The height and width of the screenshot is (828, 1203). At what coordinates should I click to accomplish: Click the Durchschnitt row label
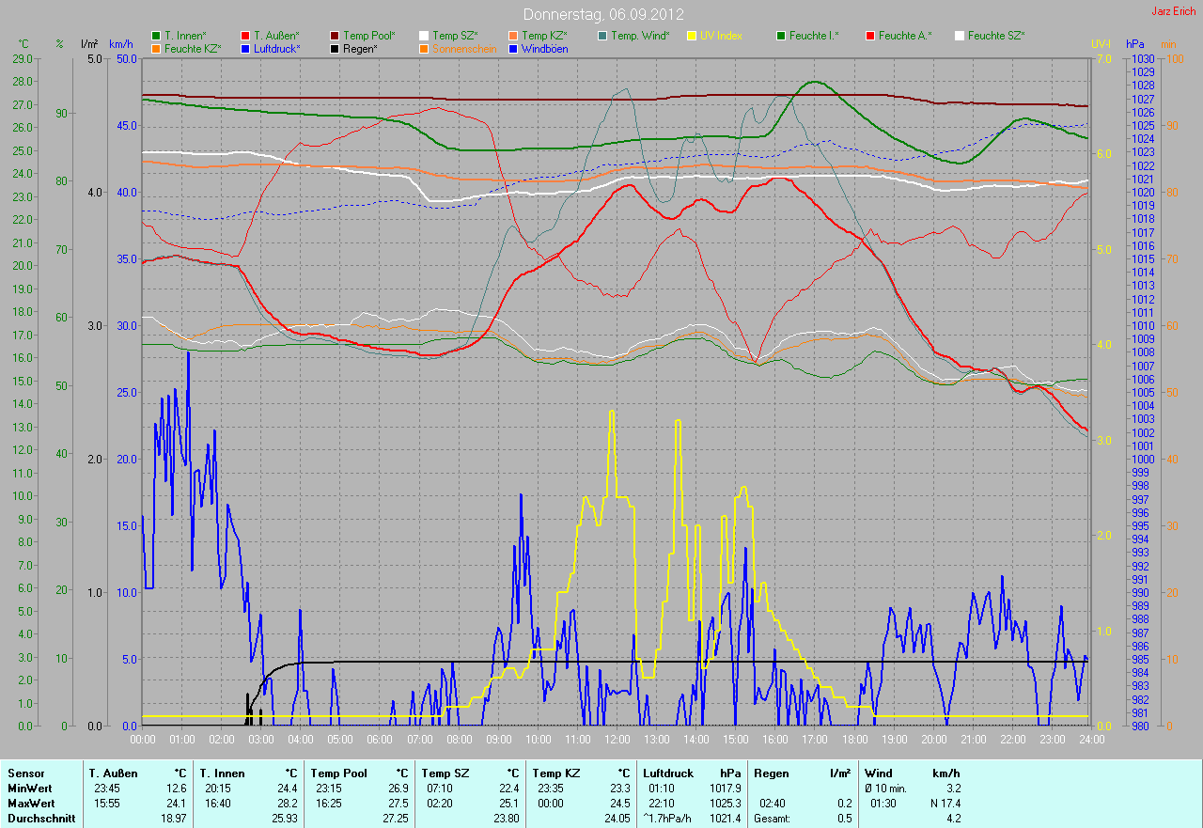click(x=39, y=819)
